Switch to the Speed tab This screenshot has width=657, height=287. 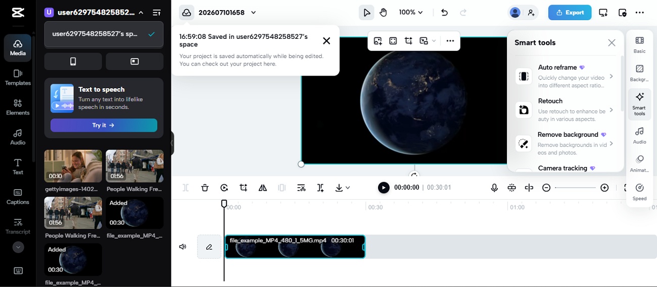coord(639,192)
